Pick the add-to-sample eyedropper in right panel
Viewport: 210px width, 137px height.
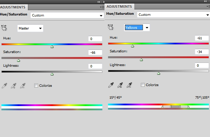coord(120,85)
